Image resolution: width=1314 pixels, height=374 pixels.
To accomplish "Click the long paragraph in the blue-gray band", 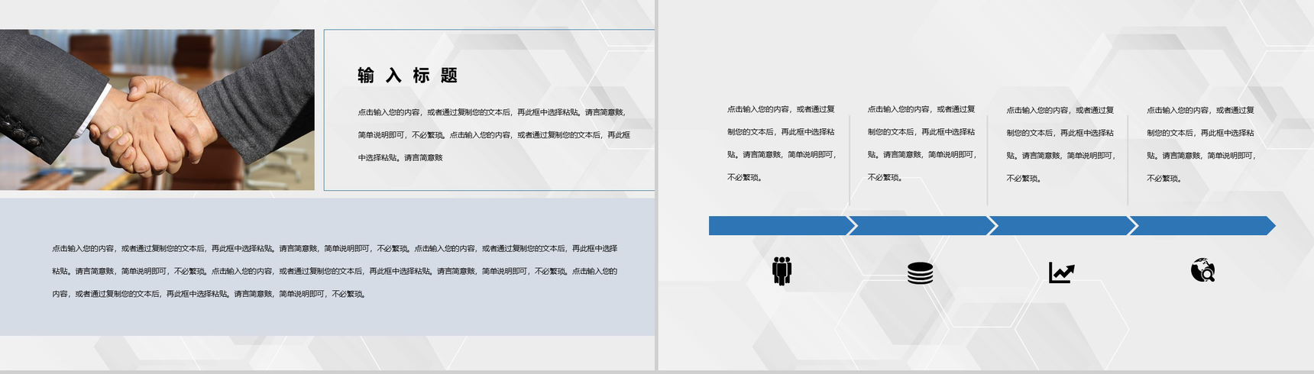I will 335,271.
